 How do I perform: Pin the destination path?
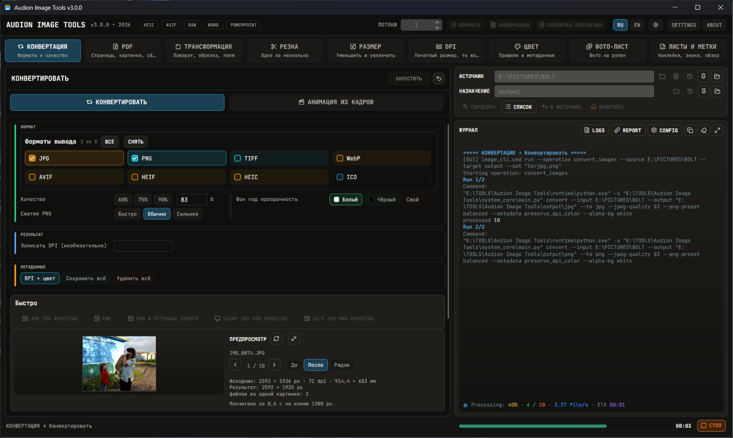click(x=703, y=91)
